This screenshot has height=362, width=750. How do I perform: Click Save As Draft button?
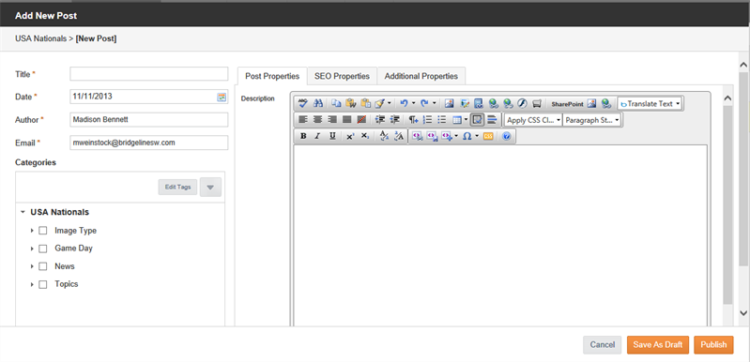point(658,345)
